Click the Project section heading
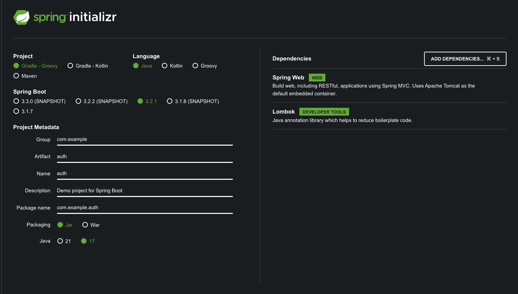518x294 pixels. pos(23,56)
